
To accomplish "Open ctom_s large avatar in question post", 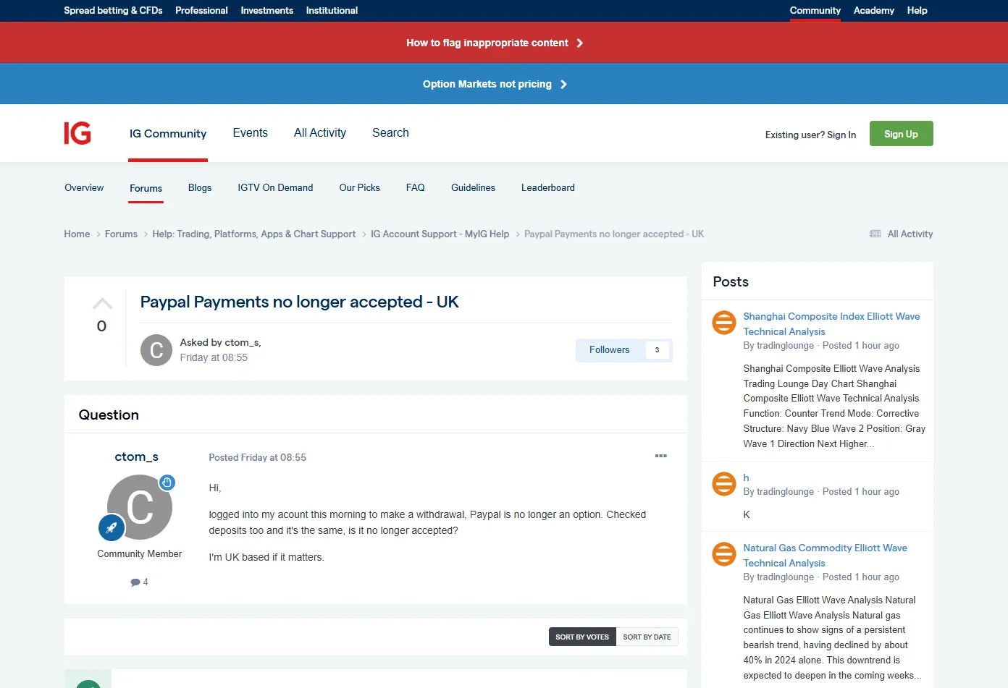I will (140, 507).
